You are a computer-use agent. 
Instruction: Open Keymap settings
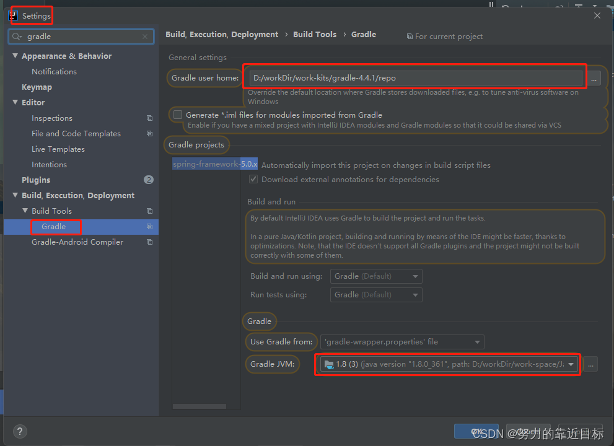[x=37, y=87]
